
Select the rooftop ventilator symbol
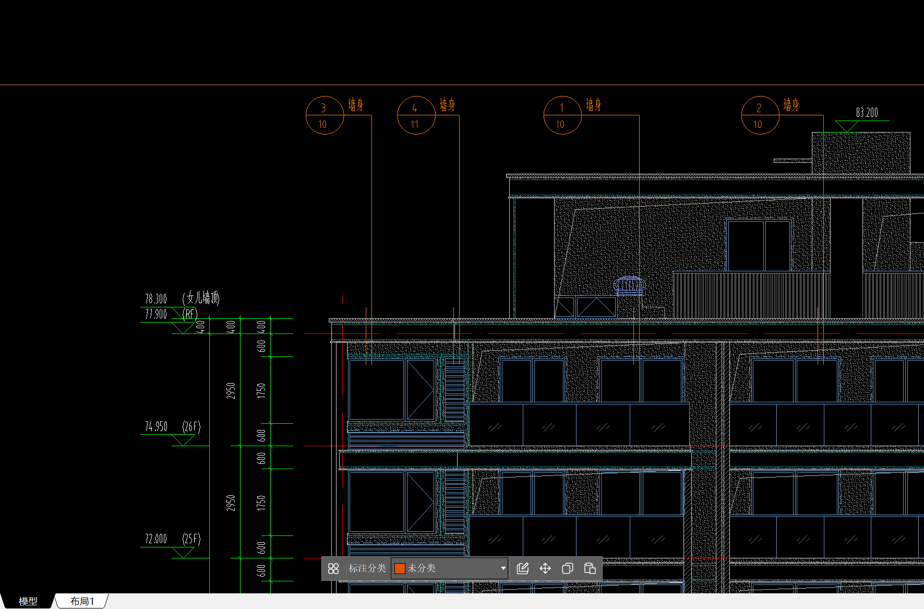click(x=630, y=286)
